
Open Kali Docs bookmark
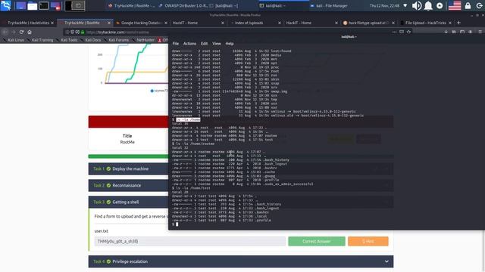click(x=91, y=40)
